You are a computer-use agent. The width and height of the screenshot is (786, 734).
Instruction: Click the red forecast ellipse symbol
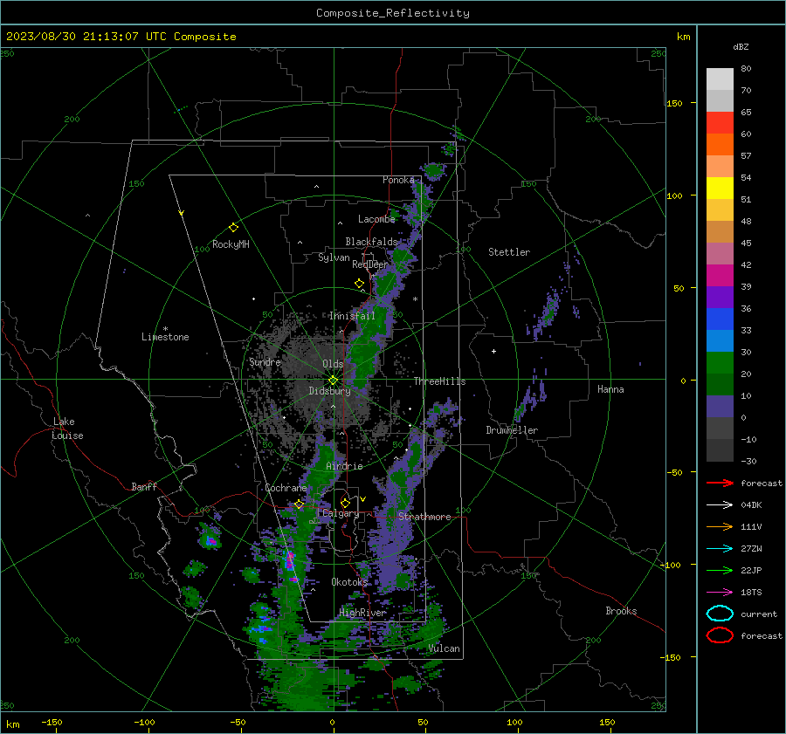[x=720, y=635]
